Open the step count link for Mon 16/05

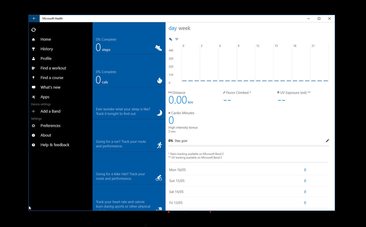point(305,170)
